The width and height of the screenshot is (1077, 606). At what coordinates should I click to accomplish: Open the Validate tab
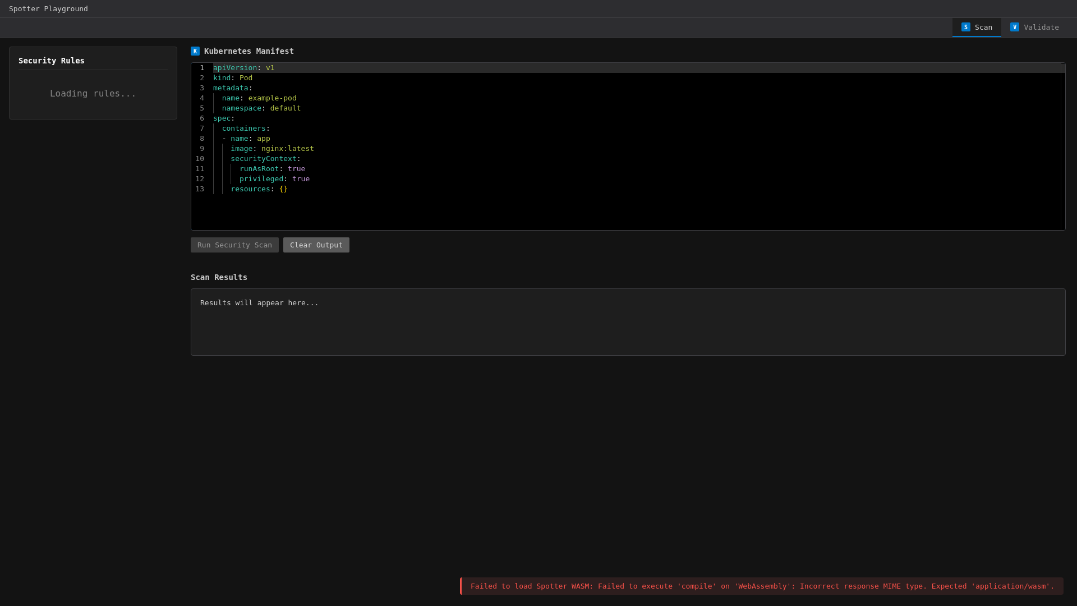[x=1034, y=27]
